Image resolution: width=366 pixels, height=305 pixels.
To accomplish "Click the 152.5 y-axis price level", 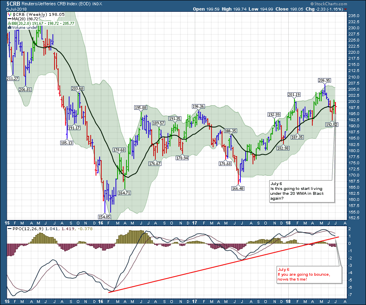I will 354,218.
